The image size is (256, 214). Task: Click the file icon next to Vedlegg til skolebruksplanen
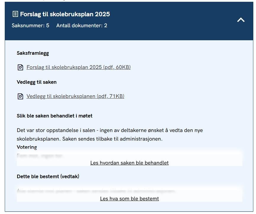pos(20,96)
